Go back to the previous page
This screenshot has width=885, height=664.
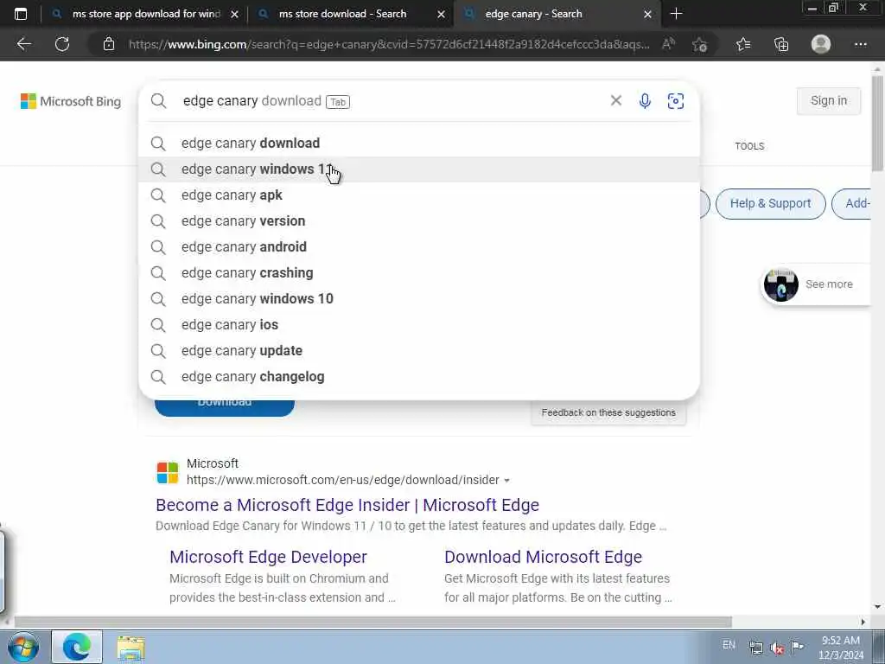click(x=23, y=44)
